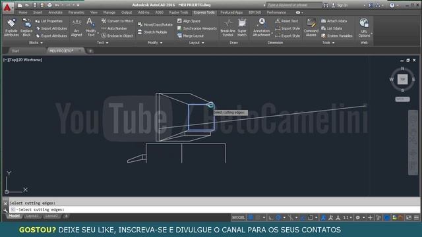Click the URL Options tool
The image size is (422, 237).
click(364, 28)
